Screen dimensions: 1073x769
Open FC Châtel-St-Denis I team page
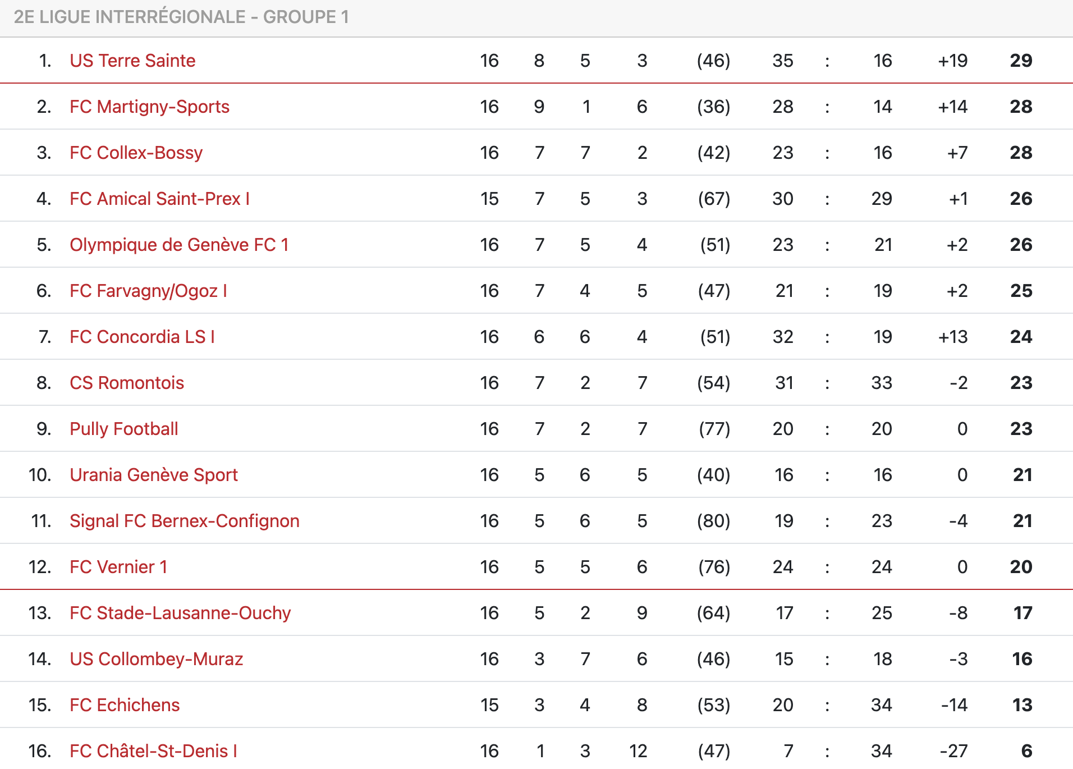tap(153, 751)
